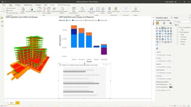Open the Data view in left sidebar
This screenshot has height=107, width=191.
click(x=2, y=22)
